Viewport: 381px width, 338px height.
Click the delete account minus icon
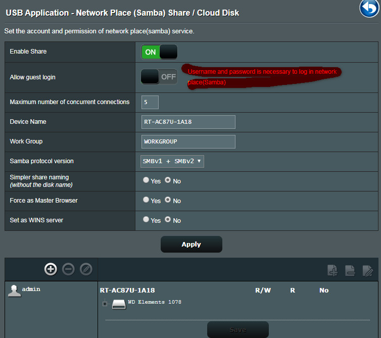coord(68,269)
